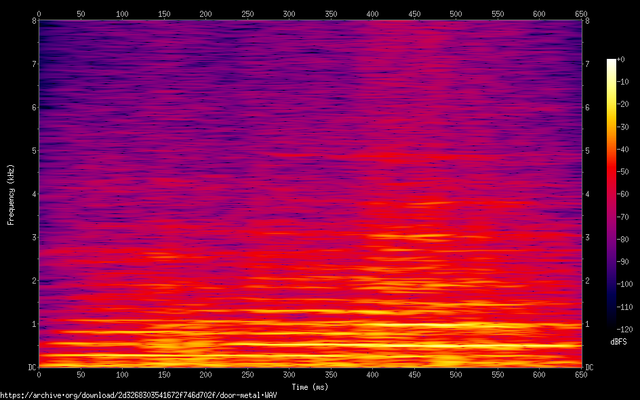
Task: Click the 650 tick on bottom time axis
Action: [581, 374]
